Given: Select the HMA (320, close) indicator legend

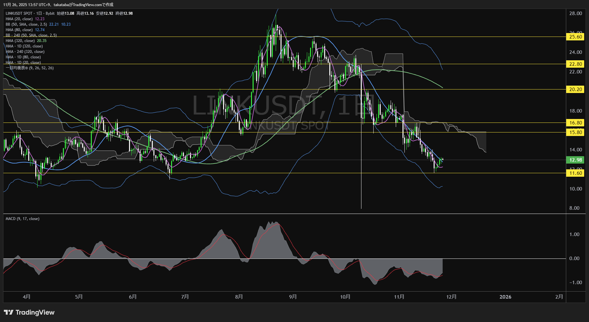Looking at the screenshot, I should [x=20, y=41].
